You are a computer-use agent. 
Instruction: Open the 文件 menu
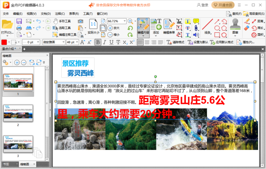6,14
